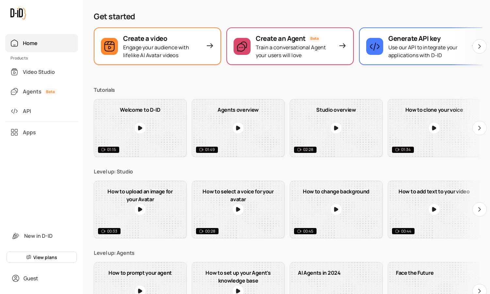This screenshot has width=490, height=294.
Task: Open the How to change background thumbnail
Action: 336,210
